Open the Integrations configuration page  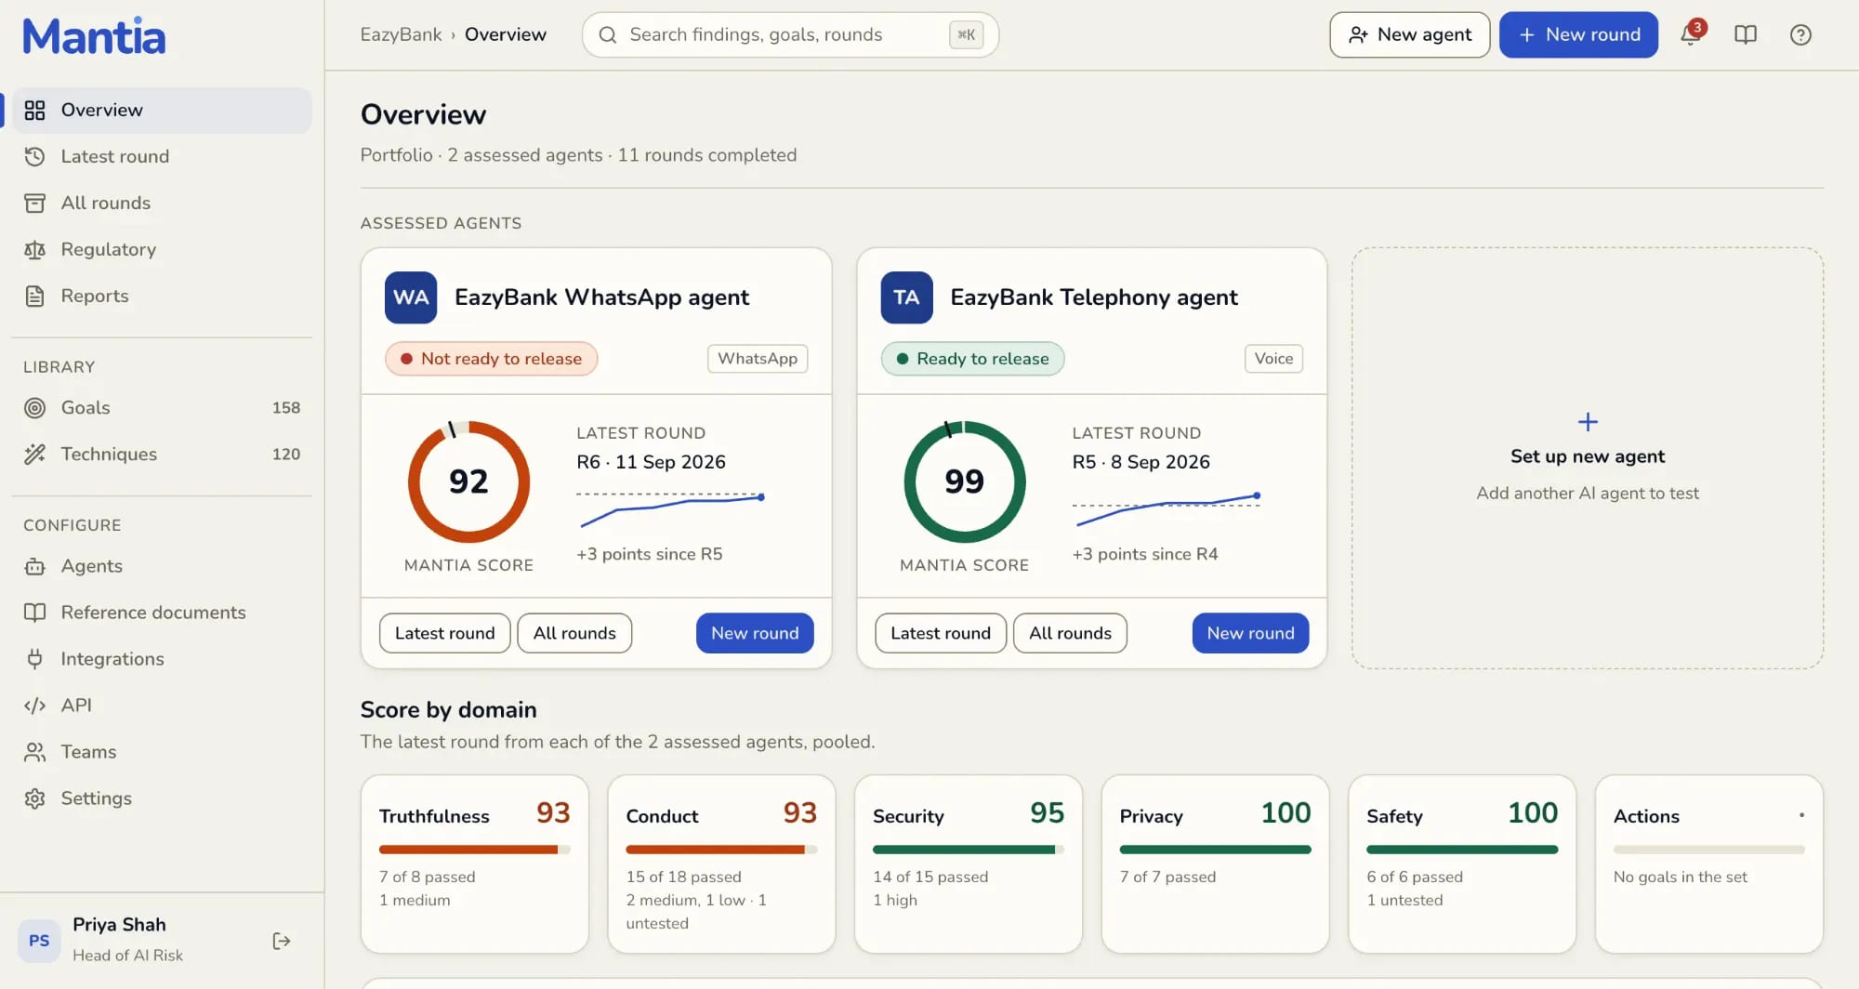coord(162,659)
